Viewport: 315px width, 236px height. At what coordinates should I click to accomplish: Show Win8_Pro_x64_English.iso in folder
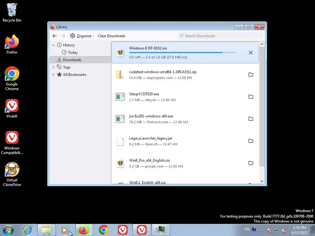click(251, 163)
